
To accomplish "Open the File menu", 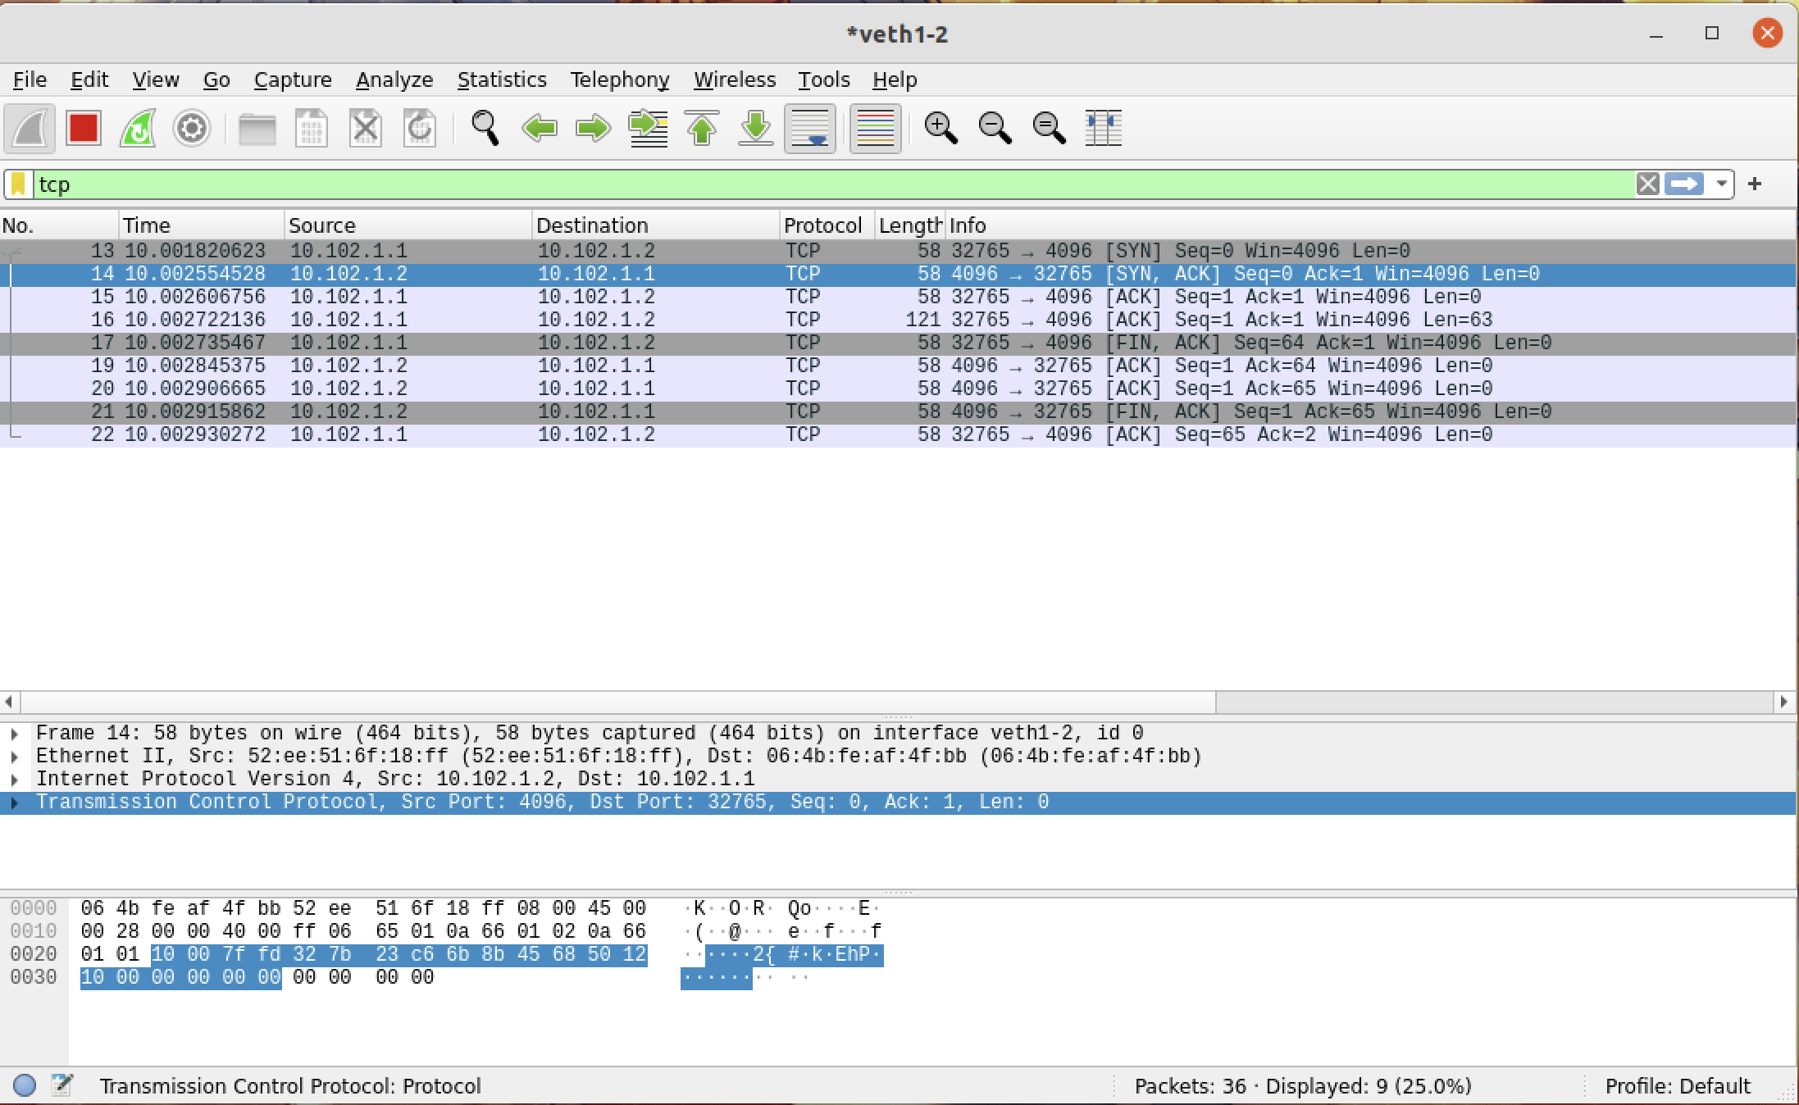I will pos(30,80).
